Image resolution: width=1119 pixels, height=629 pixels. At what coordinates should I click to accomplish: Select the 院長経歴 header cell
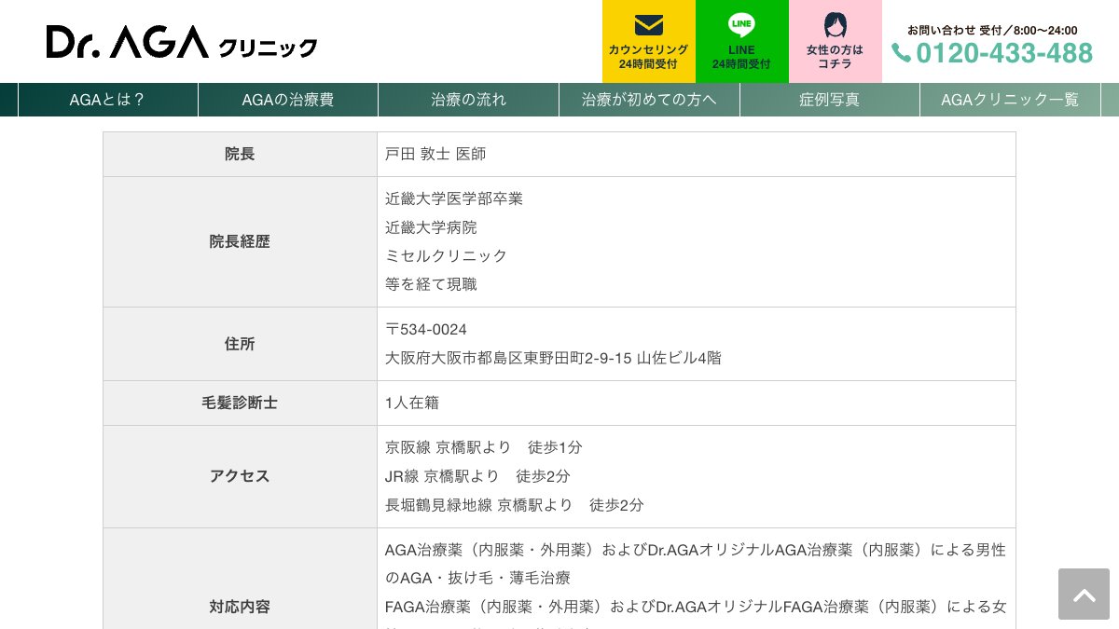pyautogui.click(x=240, y=241)
